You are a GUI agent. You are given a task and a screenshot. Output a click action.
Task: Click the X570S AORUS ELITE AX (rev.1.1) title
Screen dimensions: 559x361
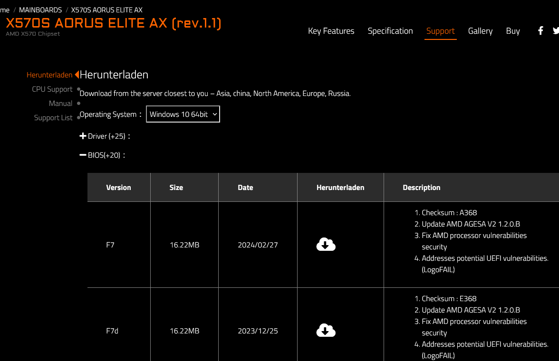[114, 23]
